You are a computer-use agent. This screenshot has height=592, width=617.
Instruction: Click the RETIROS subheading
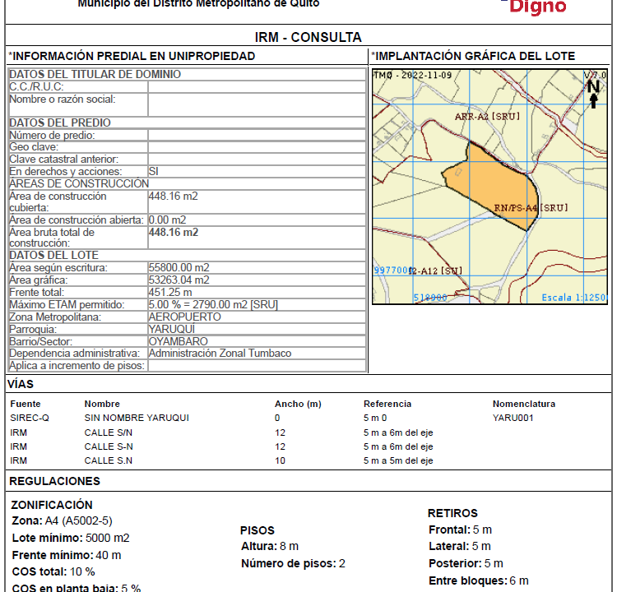[x=453, y=513]
